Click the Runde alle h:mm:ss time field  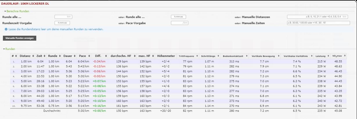pyautogui.click(x=180, y=17)
